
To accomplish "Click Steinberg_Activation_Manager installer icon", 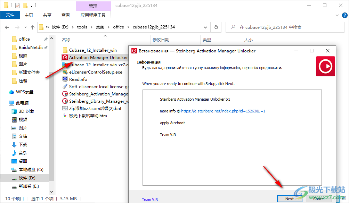I will point(65,94).
